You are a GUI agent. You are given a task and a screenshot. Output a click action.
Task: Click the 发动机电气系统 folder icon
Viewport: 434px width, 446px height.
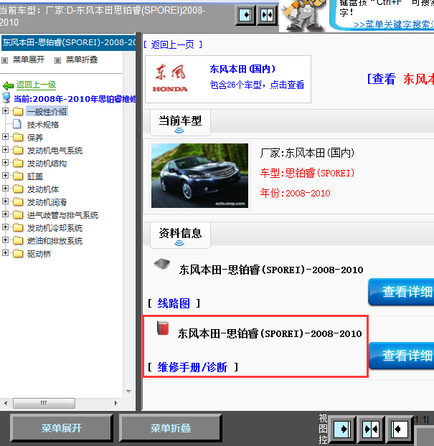coord(18,150)
